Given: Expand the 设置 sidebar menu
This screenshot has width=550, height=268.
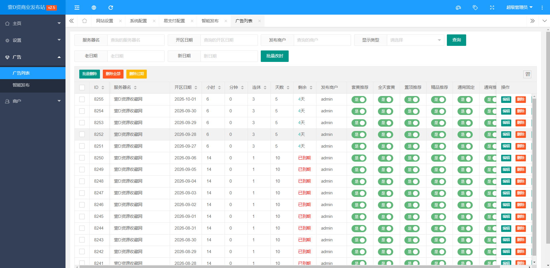Looking at the screenshot, I should pyautogui.click(x=33, y=40).
